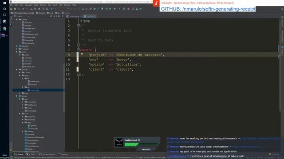Click the scroll-from-source icon in Project panel

tap(51, 16)
